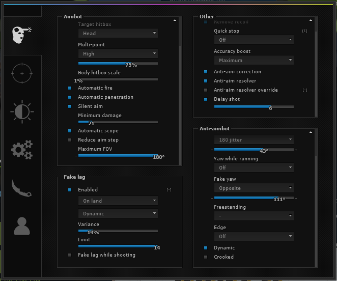Select the knife sidebar icon

pyautogui.click(x=21, y=188)
